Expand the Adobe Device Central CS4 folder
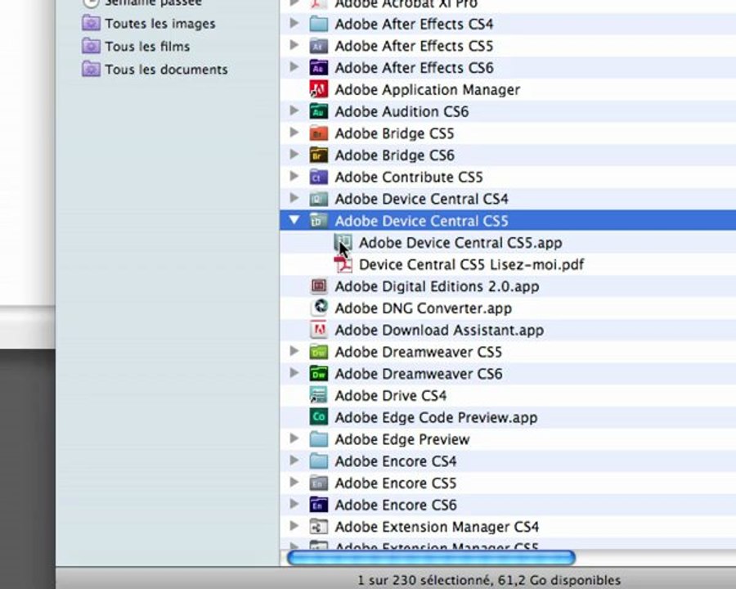Viewport: 736px width, 589px height. 294,198
